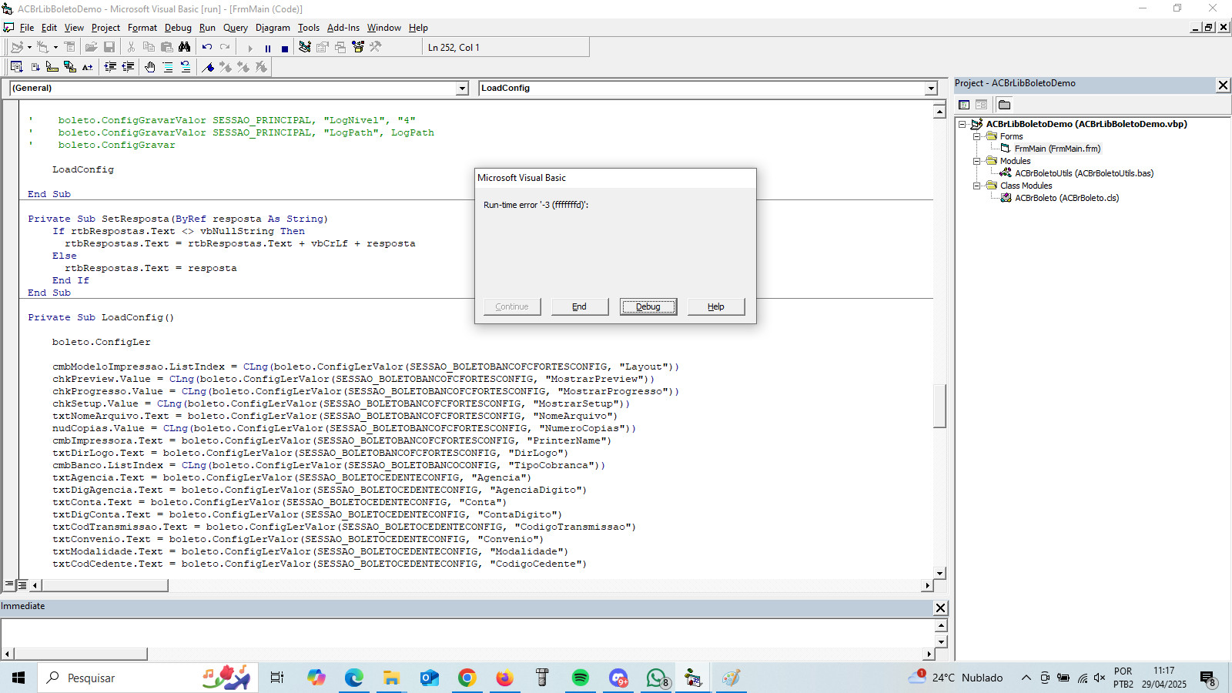The width and height of the screenshot is (1232, 693).
Task: Click the Open Project folder icon
Action: pos(91,47)
